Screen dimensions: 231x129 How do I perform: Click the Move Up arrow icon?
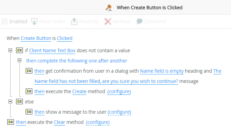coord(74,21)
